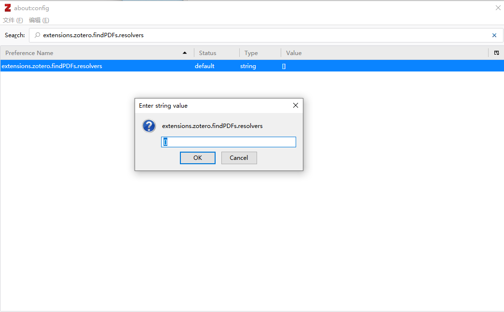Screen dimensions: 504x312
Task: Sort by Value column header
Action: coord(384,53)
